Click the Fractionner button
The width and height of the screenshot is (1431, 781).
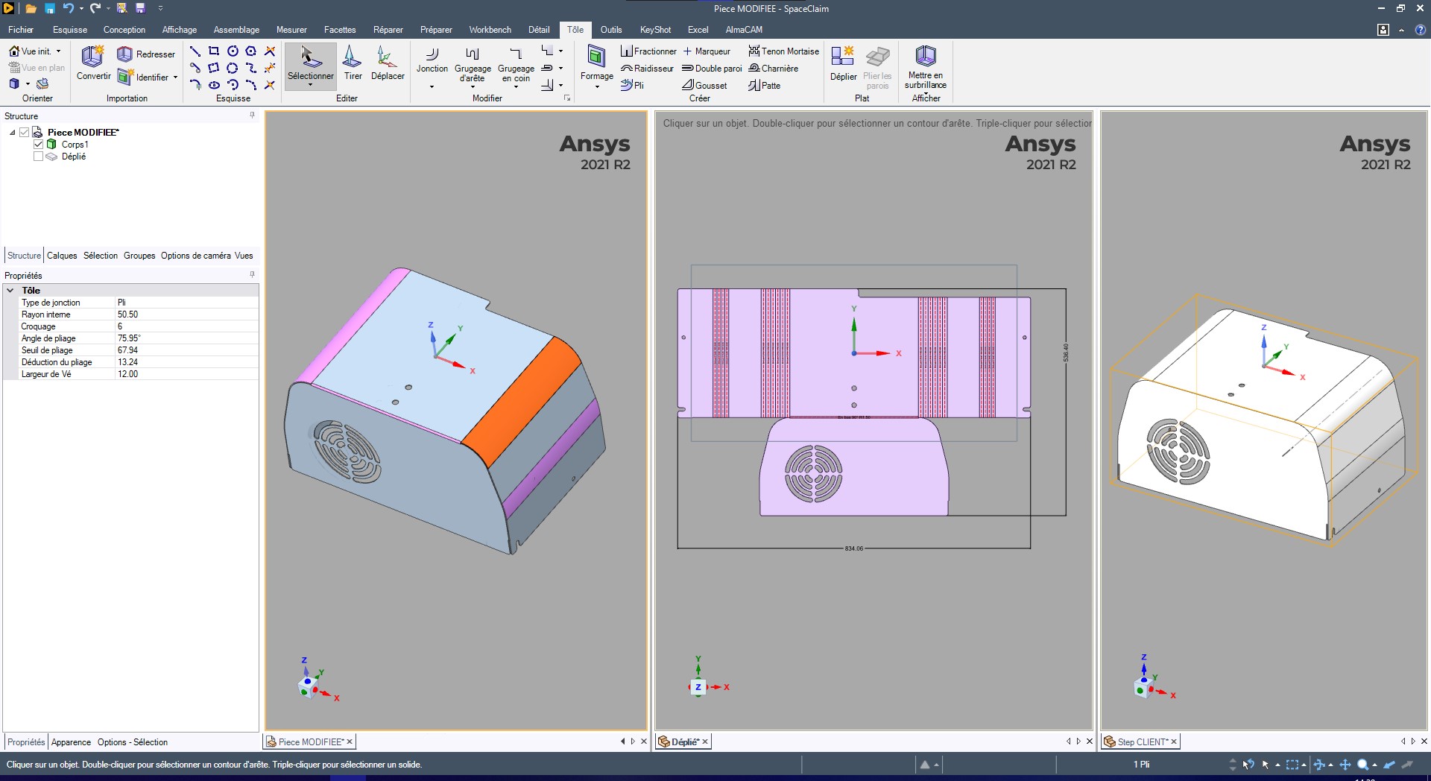pos(648,51)
